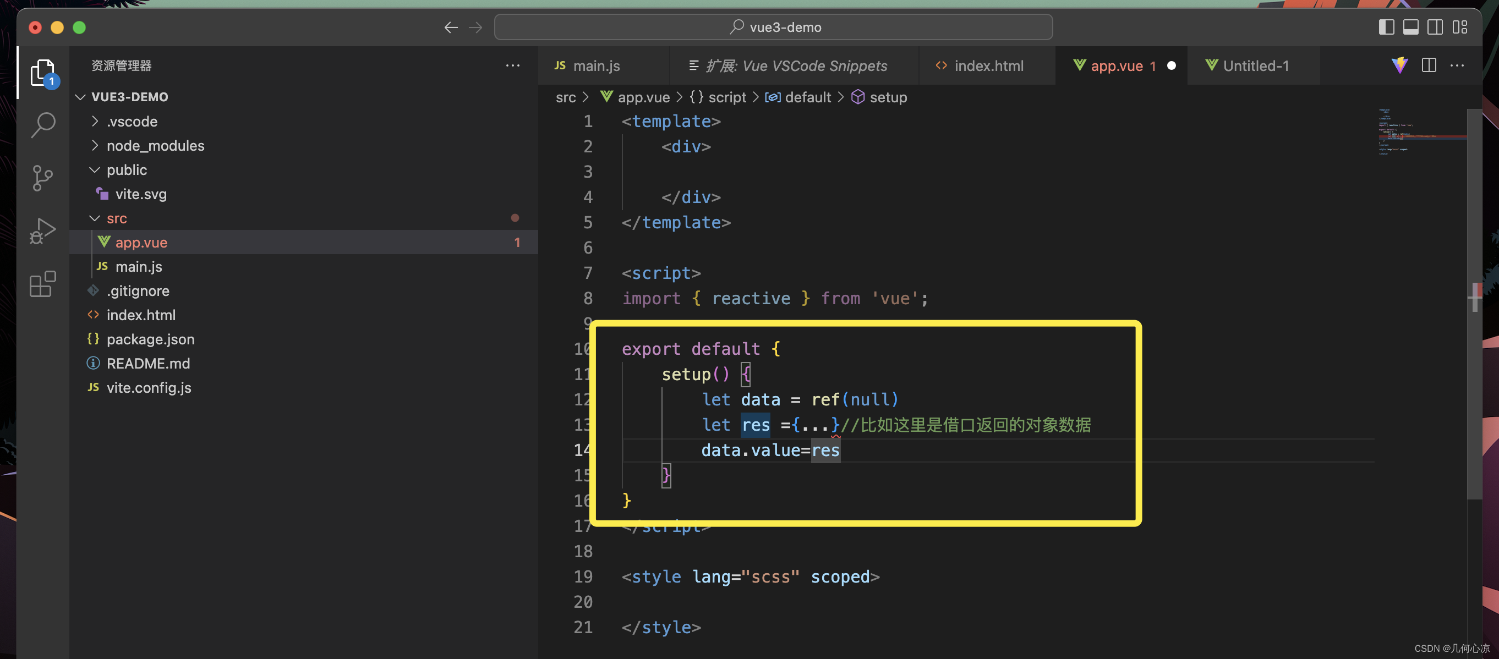Image resolution: width=1499 pixels, height=659 pixels.
Task: Click the script breadcrumb segment
Action: pos(718,97)
